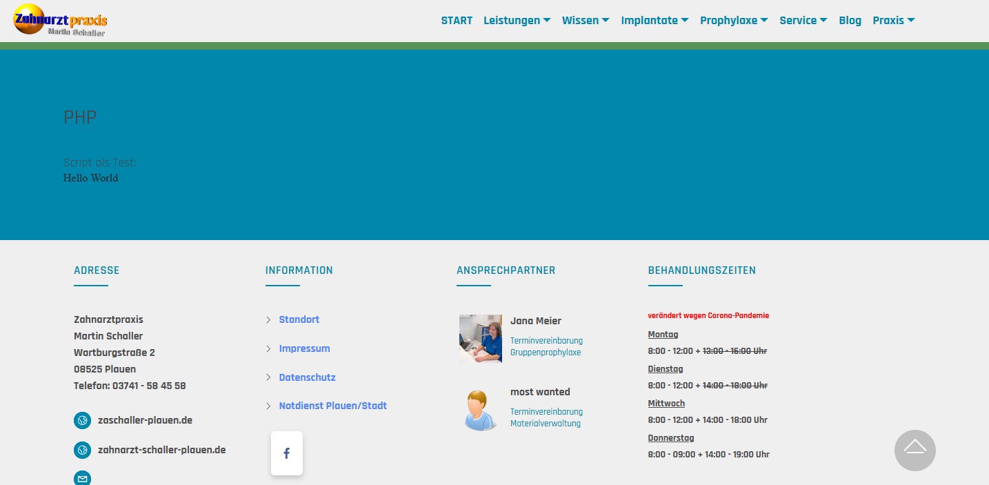This screenshot has height=485, width=989.
Task: Click the most wanted avatar image
Action: (x=481, y=410)
